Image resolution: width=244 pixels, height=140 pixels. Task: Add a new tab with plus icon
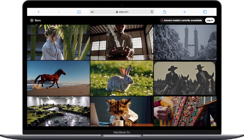pos(185,12)
